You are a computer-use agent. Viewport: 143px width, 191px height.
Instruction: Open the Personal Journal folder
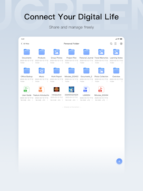86,52
